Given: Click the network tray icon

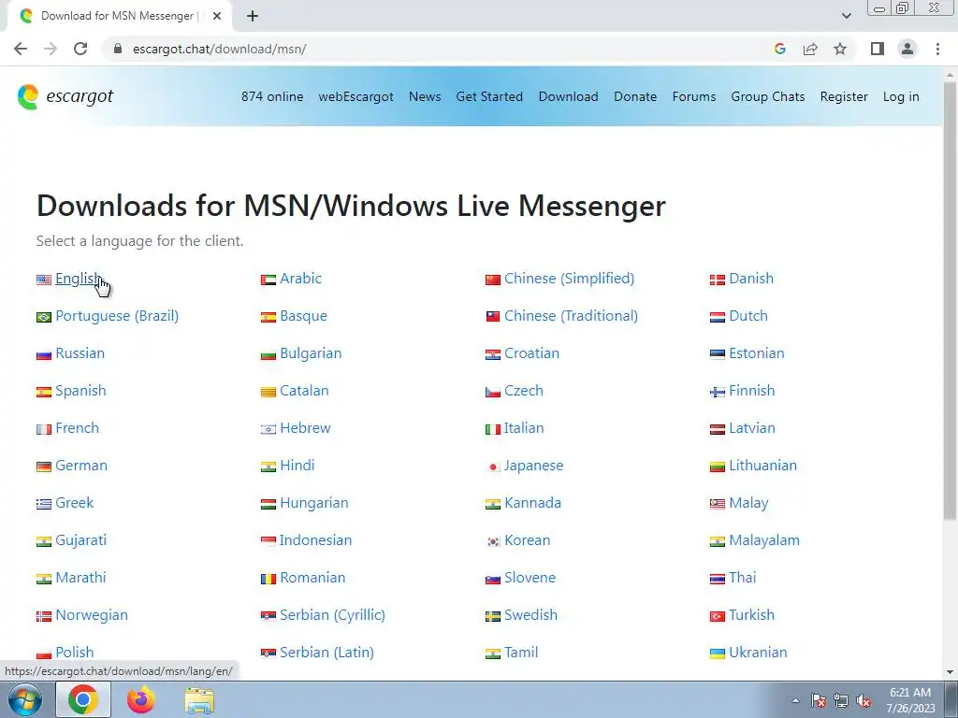Looking at the screenshot, I should click(x=841, y=700).
